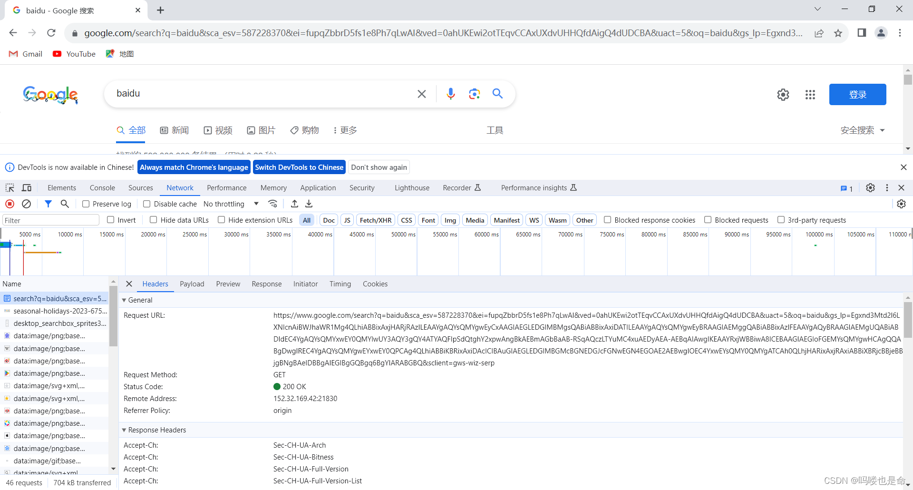
Task: Collapse the General section
Action: coord(124,300)
